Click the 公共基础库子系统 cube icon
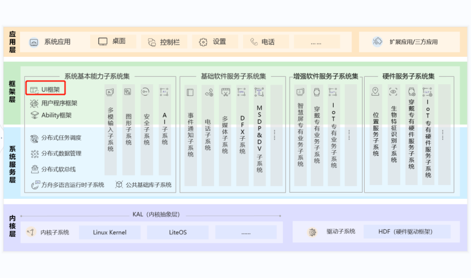This screenshot has height=278, width=471. click(x=119, y=185)
